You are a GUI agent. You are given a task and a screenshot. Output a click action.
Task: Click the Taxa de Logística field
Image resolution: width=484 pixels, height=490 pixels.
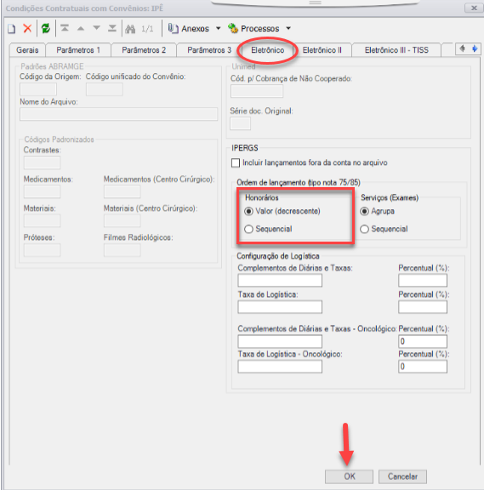tap(280, 307)
